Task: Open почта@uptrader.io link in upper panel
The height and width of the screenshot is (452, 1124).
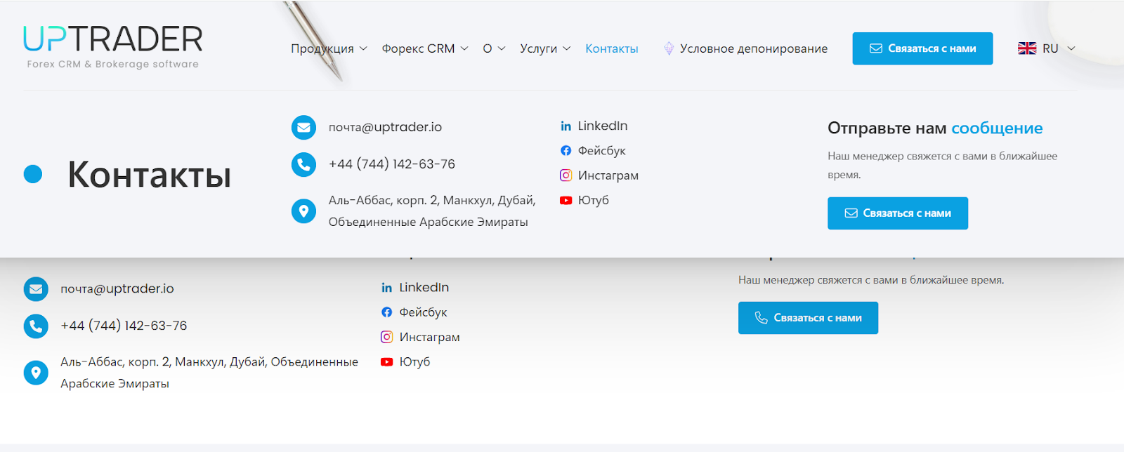Action: tap(385, 127)
